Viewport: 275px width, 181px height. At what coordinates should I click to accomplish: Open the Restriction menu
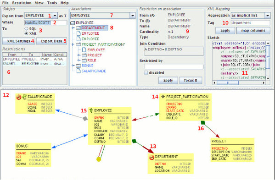click(22, 3)
